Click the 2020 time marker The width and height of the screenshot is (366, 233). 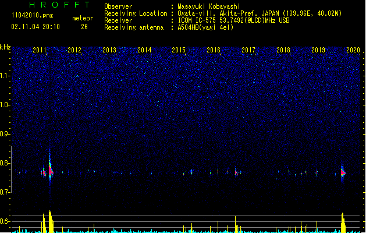click(x=353, y=50)
